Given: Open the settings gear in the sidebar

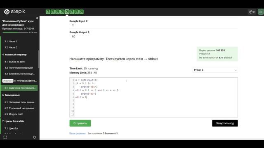Looking at the screenshot, I should pyautogui.click(x=35, y=137).
